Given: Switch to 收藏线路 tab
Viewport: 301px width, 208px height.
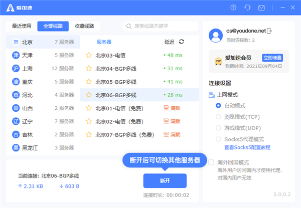Looking at the screenshot, I should [x=84, y=26].
